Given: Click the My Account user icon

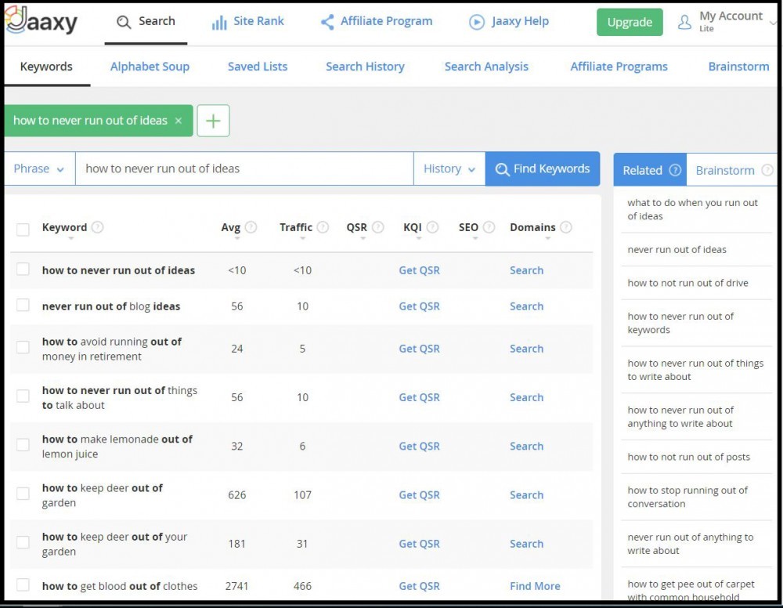Looking at the screenshot, I should click(684, 22).
